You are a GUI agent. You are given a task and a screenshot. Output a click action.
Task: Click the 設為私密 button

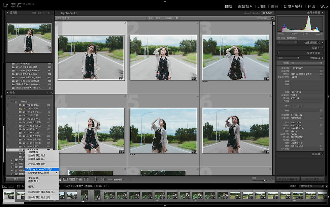(x=267, y=13)
